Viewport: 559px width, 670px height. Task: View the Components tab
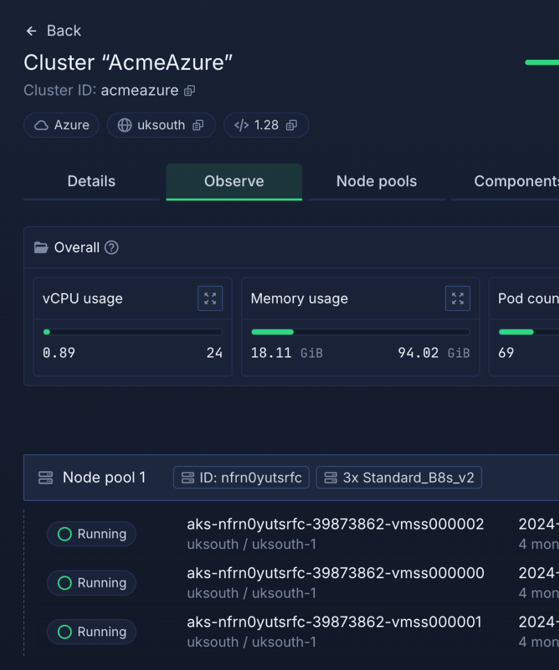tap(516, 181)
